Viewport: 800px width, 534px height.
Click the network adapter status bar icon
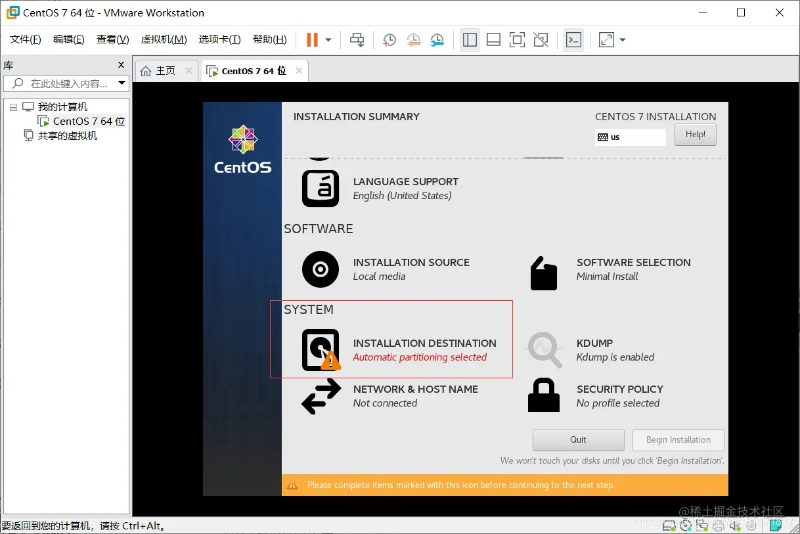(x=703, y=525)
